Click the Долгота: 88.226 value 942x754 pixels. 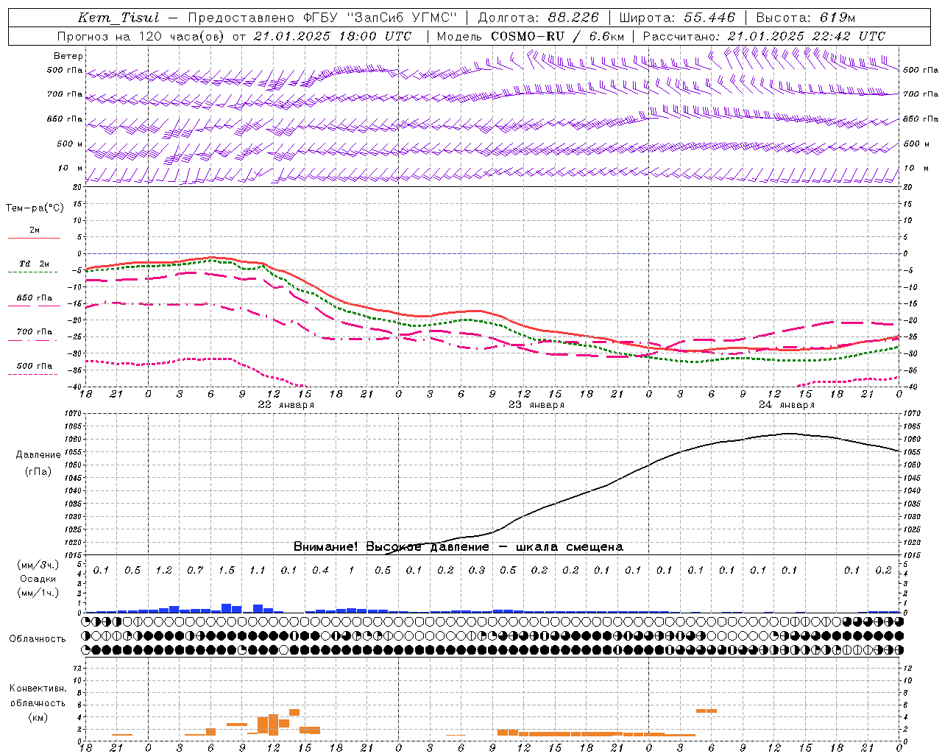[x=539, y=18]
